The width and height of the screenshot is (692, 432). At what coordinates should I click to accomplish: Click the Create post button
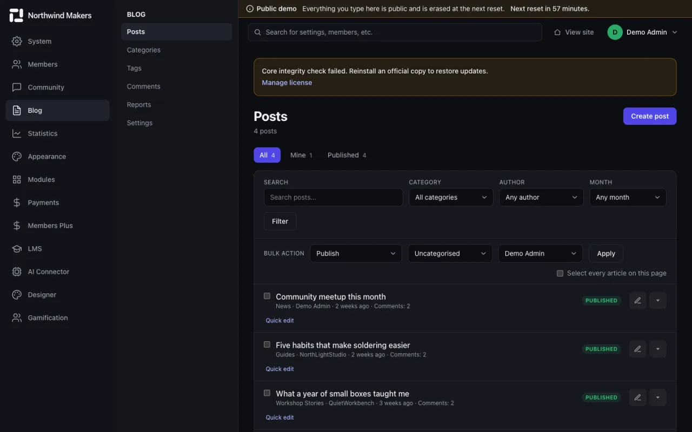pos(650,116)
